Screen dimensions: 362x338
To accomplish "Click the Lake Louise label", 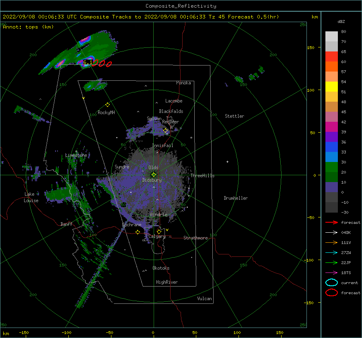I will [x=31, y=197].
